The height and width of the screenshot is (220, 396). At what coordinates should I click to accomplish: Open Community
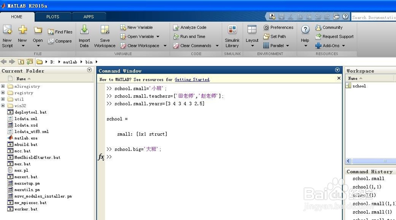329,27
